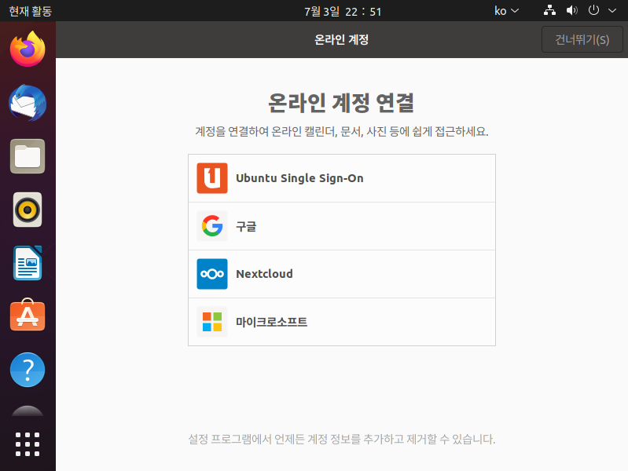Open LibreOffice Writer from dock

(x=28, y=263)
